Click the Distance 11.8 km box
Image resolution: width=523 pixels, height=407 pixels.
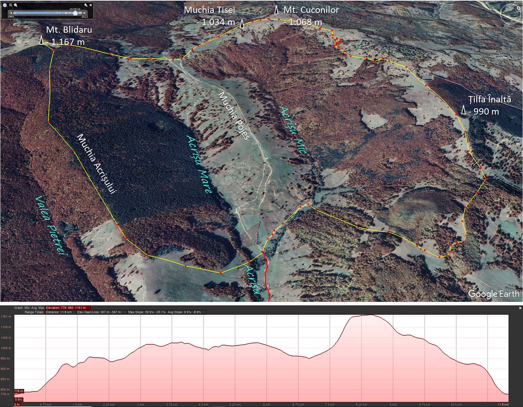(58, 312)
